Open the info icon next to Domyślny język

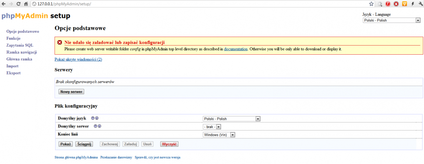[96, 119]
